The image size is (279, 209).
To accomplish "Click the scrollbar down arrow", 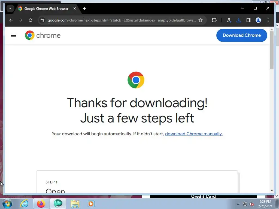I will click(x=272, y=191).
